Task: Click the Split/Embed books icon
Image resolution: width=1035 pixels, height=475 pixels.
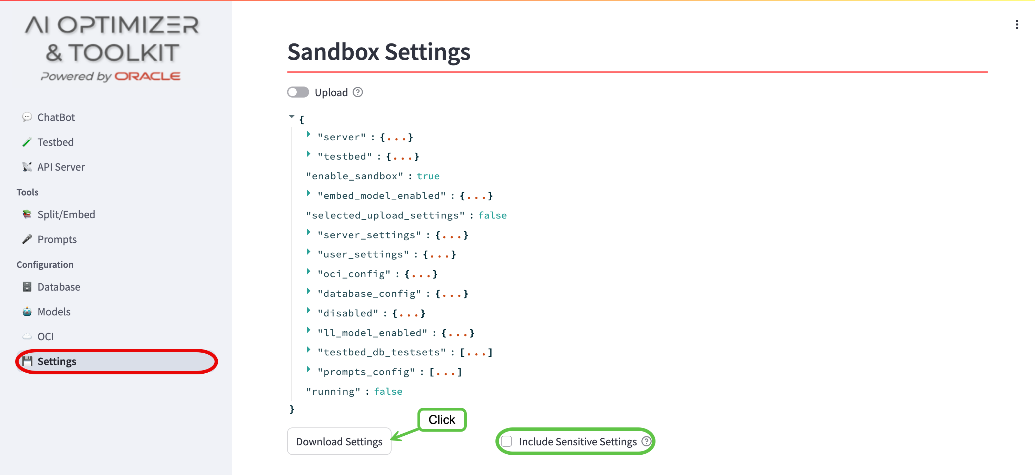Action: click(27, 214)
